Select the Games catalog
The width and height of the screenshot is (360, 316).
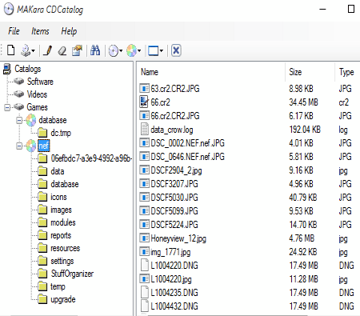coord(38,107)
